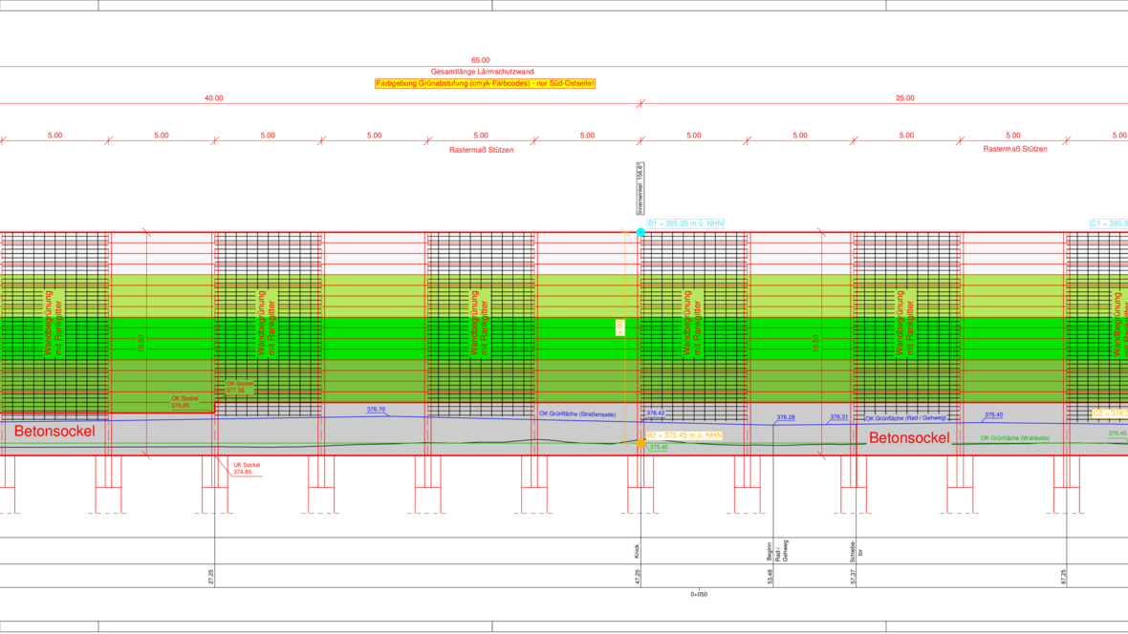Screen dimensions: 1128x634
Task: Select the 65.00 total length dimension
Action: tap(481, 60)
